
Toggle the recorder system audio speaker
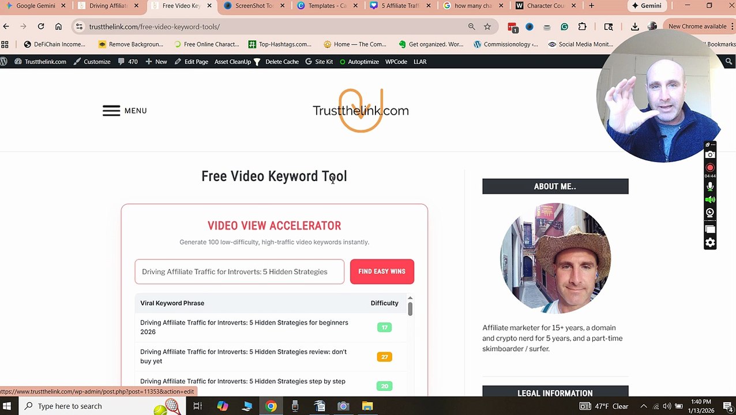(710, 200)
